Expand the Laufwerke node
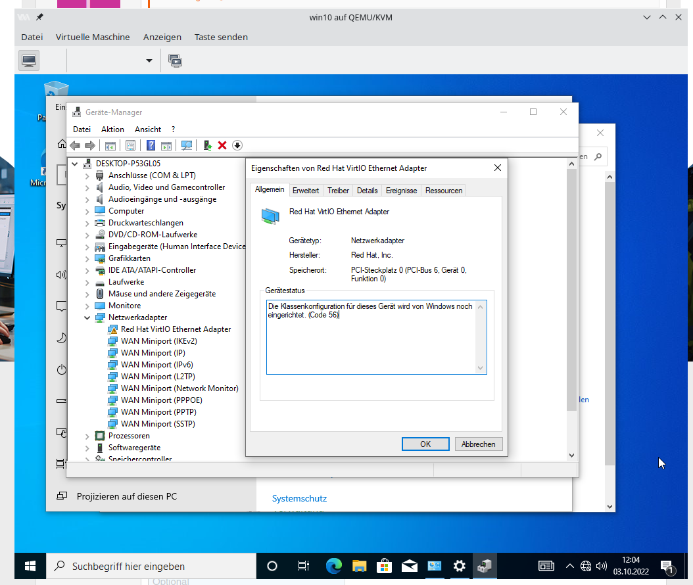Screen dimensions: 693x585 (x=87, y=283)
